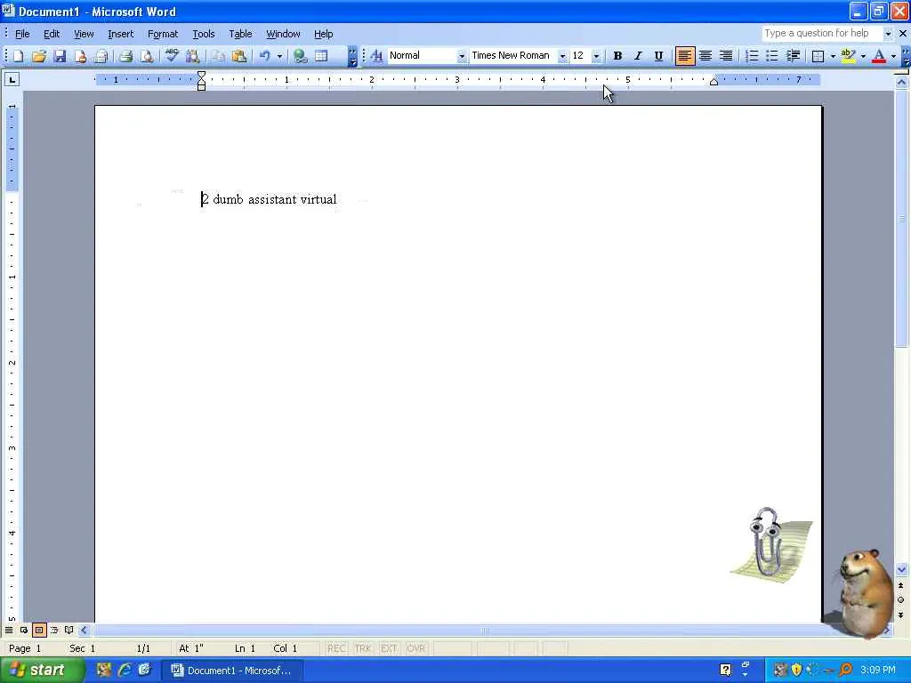Open the Tools menu

coord(204,34)
